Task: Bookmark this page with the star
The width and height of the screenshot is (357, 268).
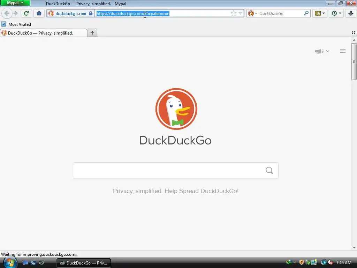Action: tap(233, 14)
